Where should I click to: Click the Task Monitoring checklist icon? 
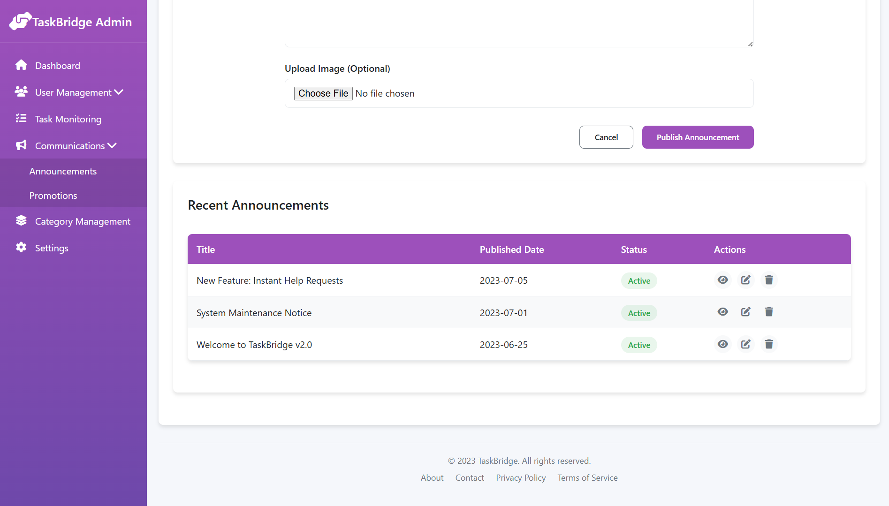click(x=21, y=119)
